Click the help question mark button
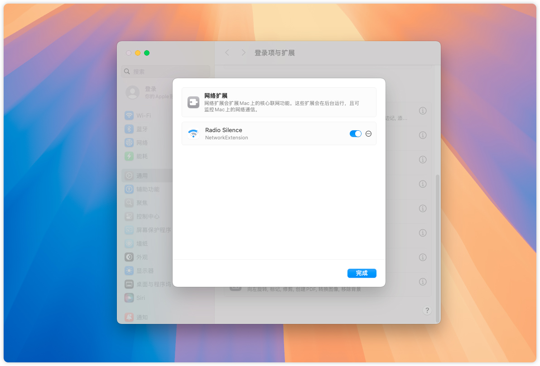 point(427,311)
